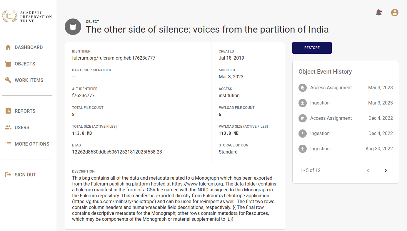
Task: Open the Objects navigation item
Action: [25, 64]
